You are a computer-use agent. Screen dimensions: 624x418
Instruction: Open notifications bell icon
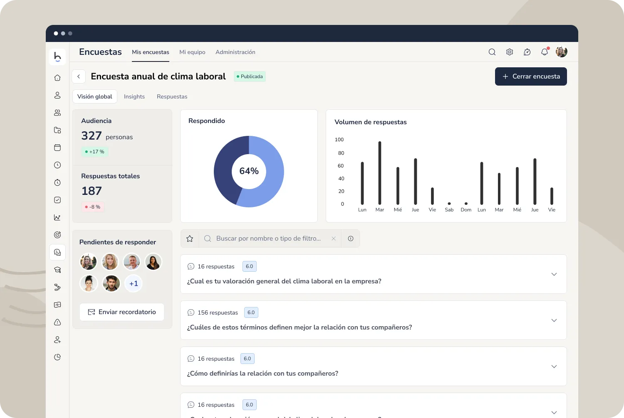[x=545, y=52]
